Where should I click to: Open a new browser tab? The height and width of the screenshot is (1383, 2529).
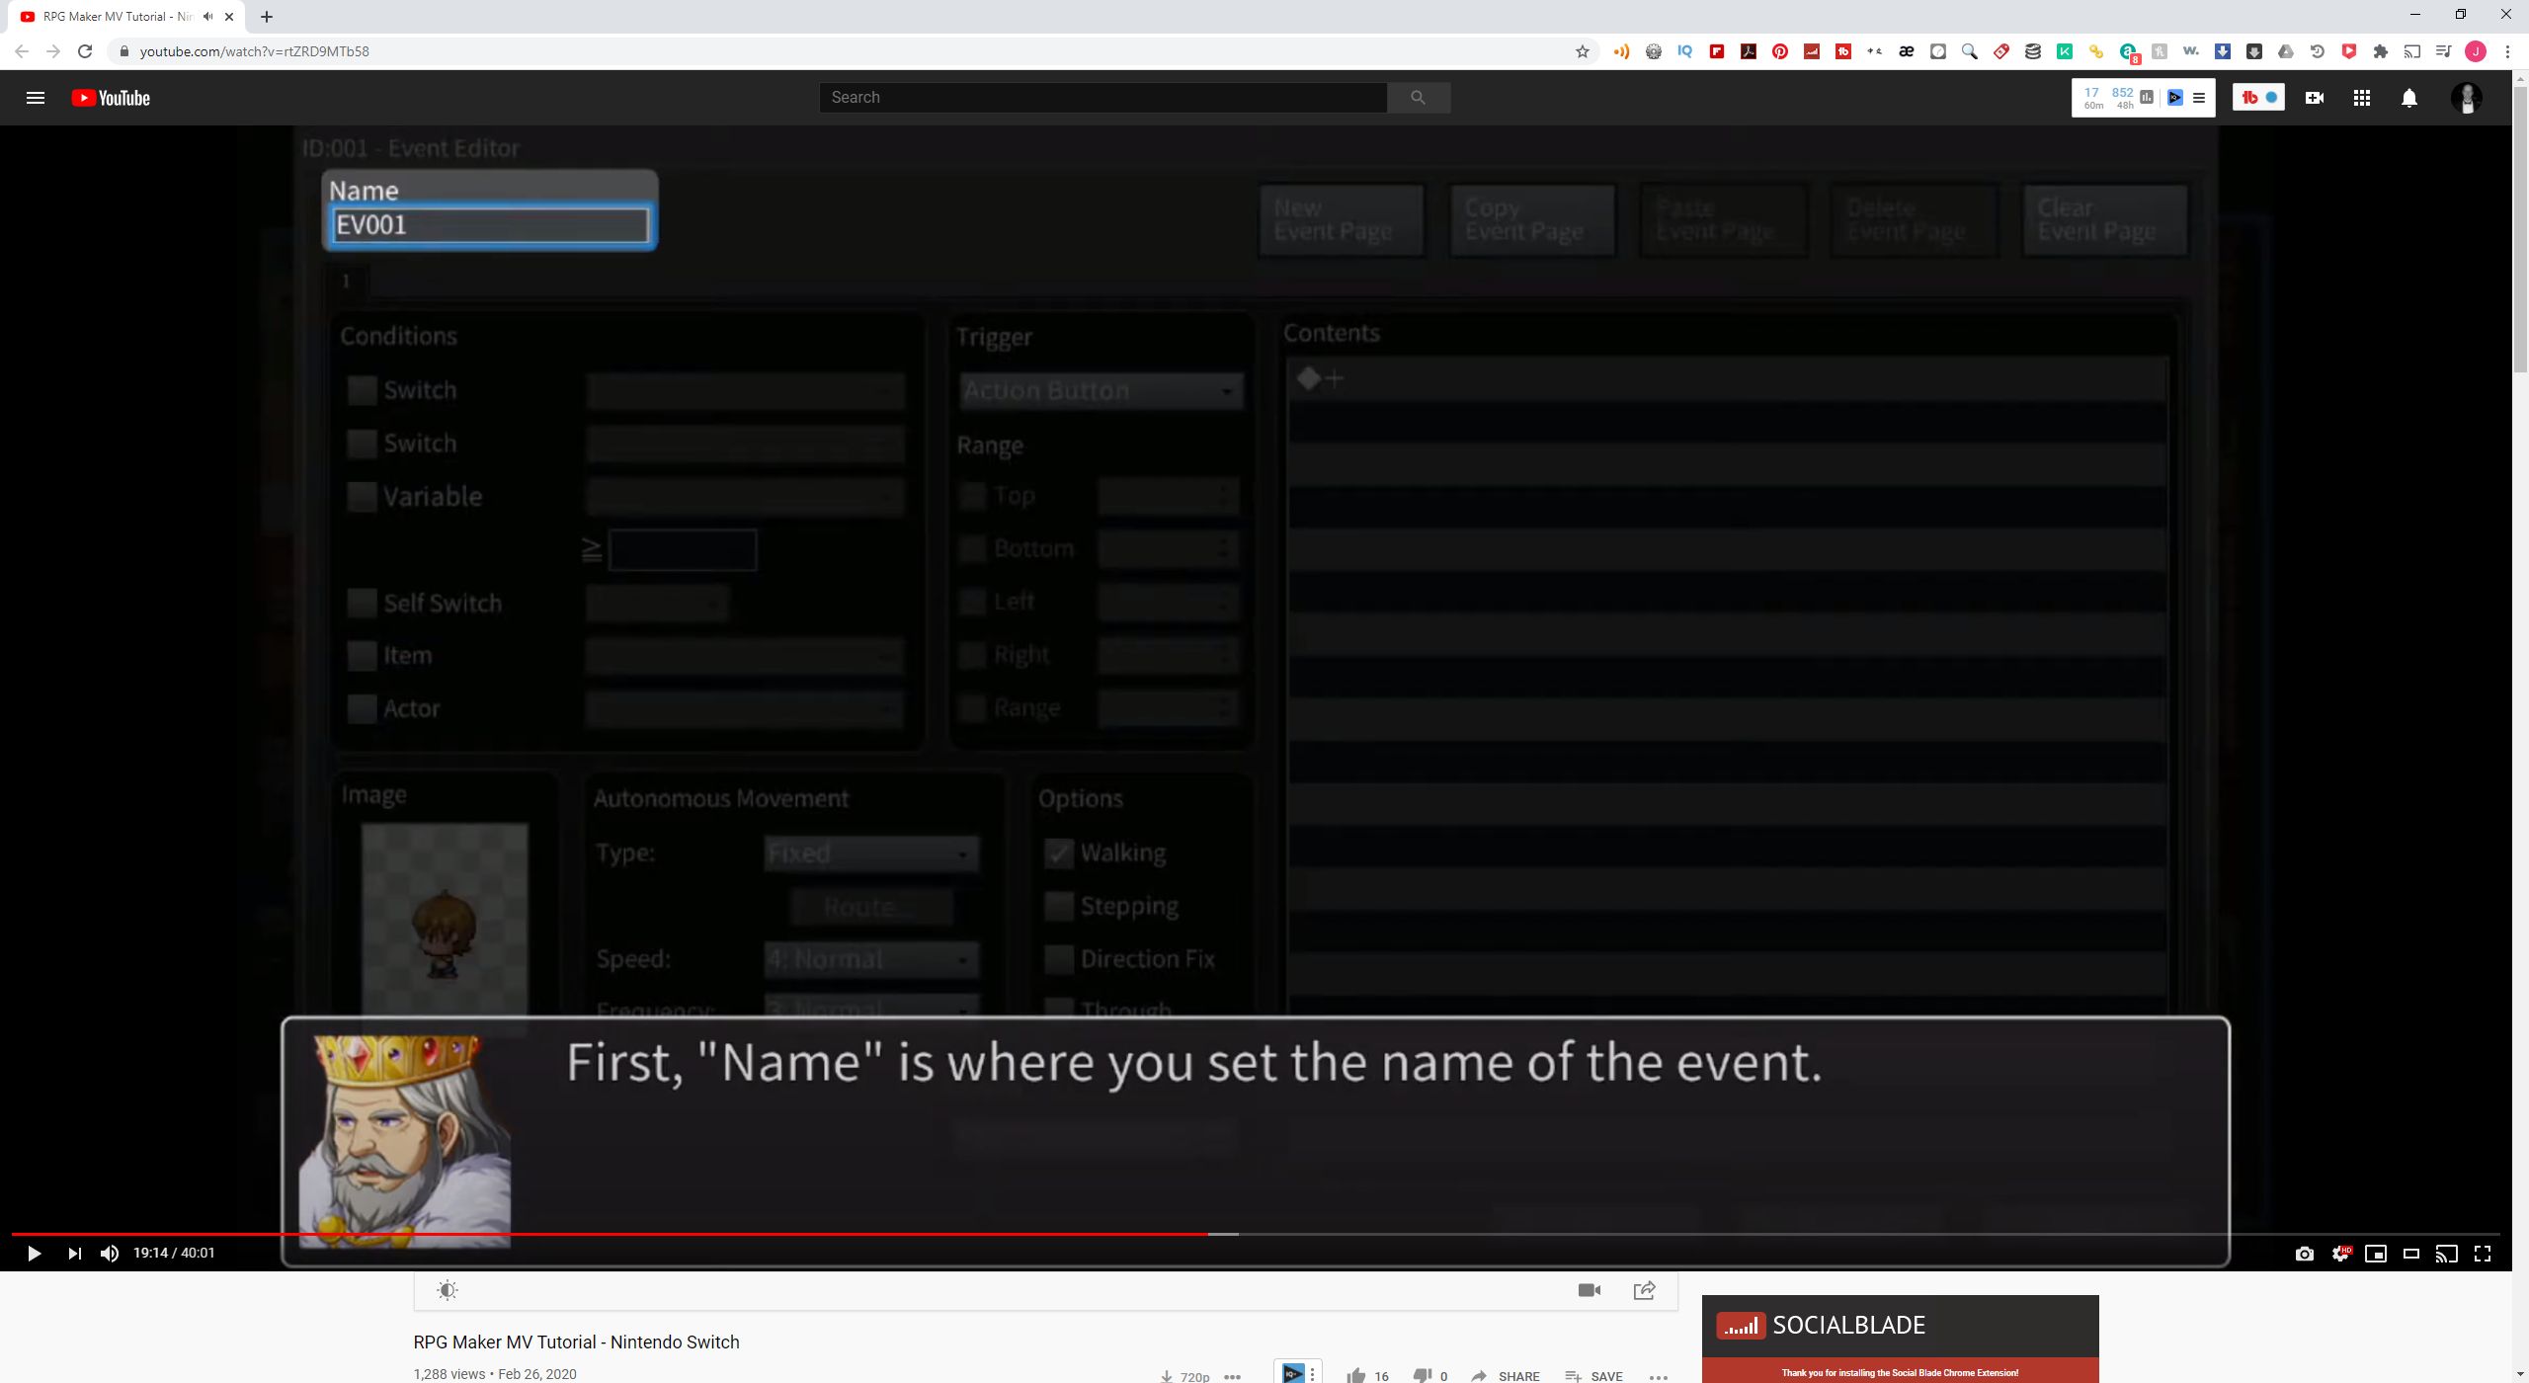(x=267, y=17)
